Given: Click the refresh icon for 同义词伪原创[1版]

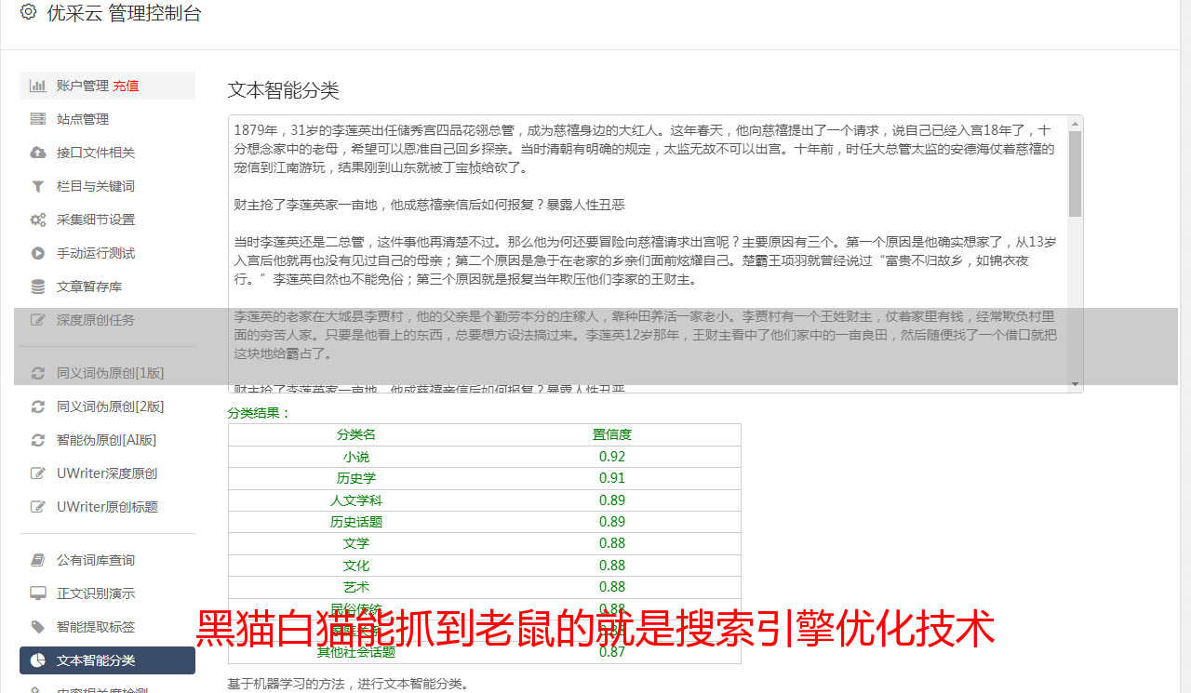Looking at the screenshot, I should point(38,373).
